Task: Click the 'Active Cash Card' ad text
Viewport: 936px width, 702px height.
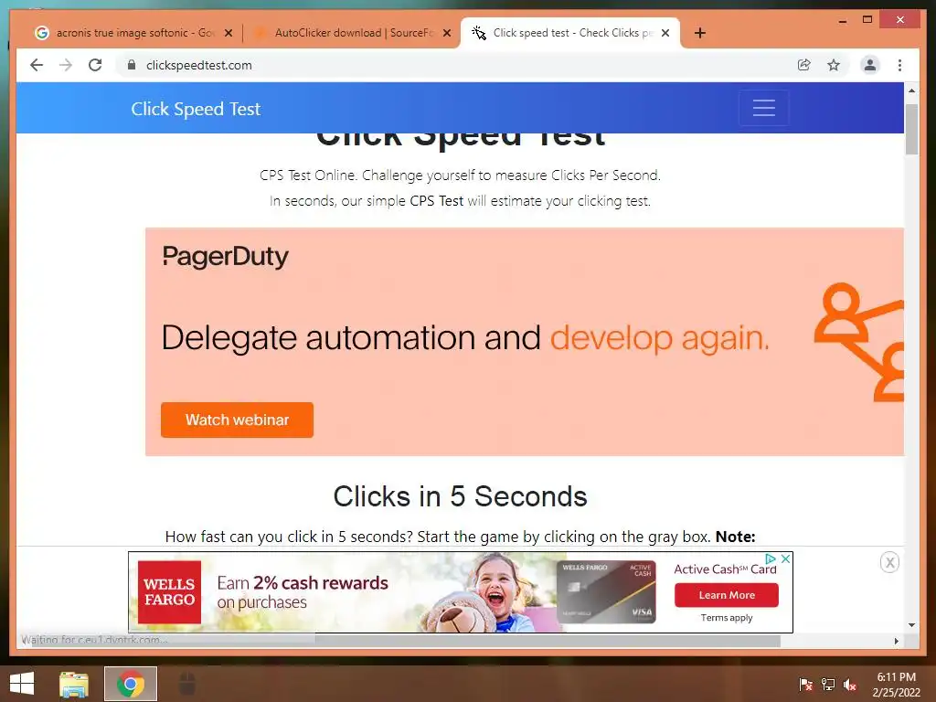Action: (x=725, y=569)
